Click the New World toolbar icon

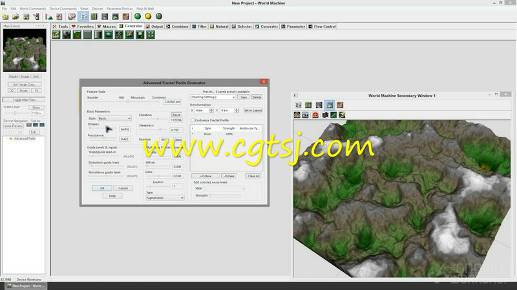click(5, 17)
